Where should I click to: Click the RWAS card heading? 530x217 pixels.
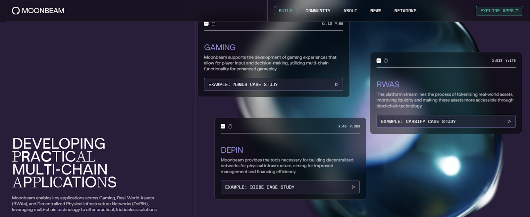point(388,85)
